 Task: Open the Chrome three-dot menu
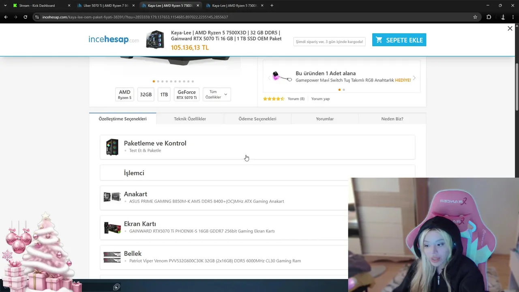(513, 17)
